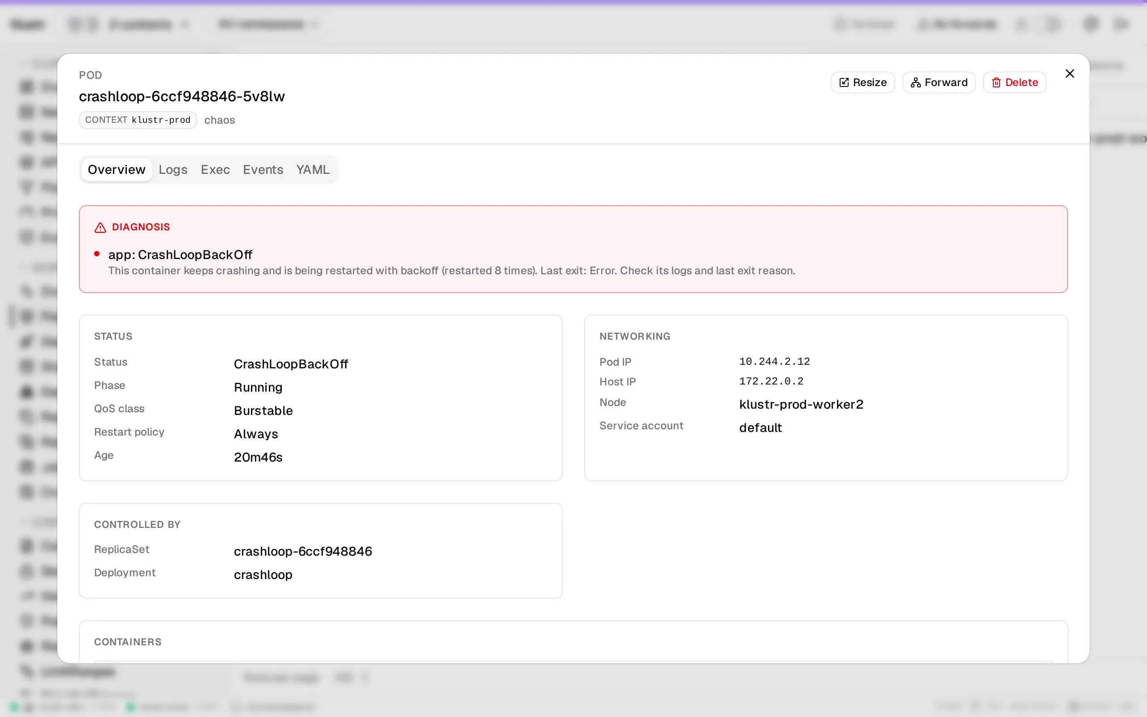The height and width of the screenshot is (717, 1147).
Task: Click the Diagnosis warning triangle icon
Action: click(x=100, y=228)
